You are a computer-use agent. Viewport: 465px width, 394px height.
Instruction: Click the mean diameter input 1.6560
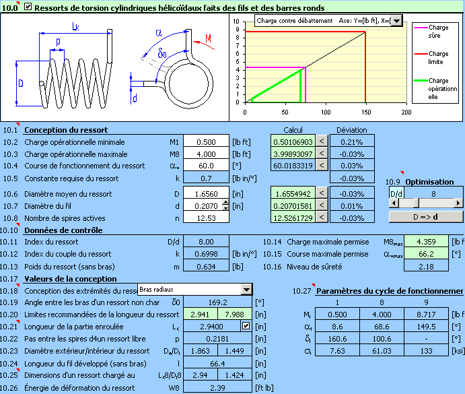coord(206,193)
